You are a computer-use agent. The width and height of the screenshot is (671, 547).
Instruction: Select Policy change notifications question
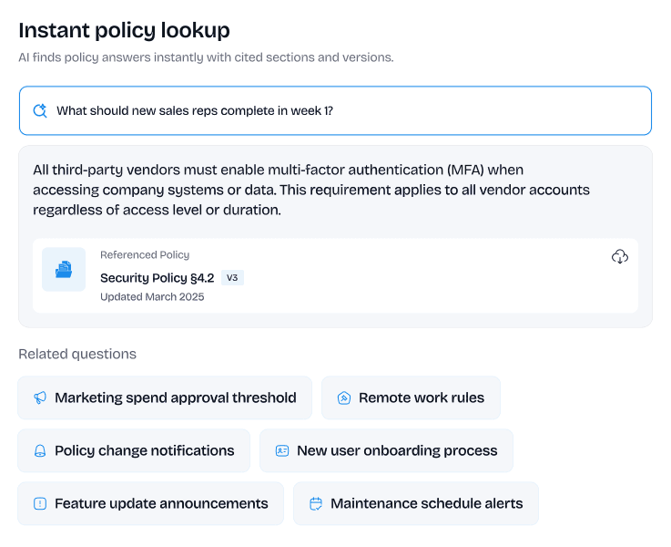point(134,450)
